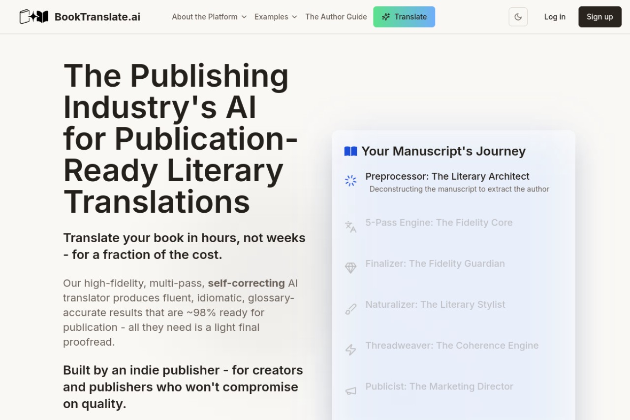Click the spinner icon next to Preprocessor

click(350, 181)
